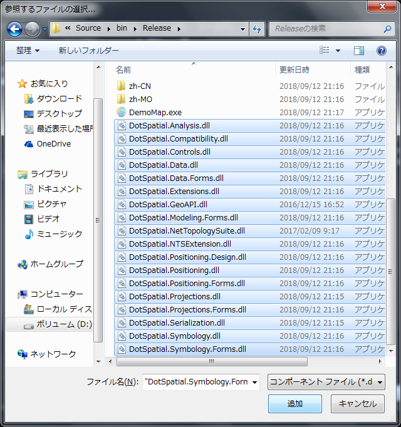Open help with the question mark icon
The image size is (401, 427).
click(382, 51)
